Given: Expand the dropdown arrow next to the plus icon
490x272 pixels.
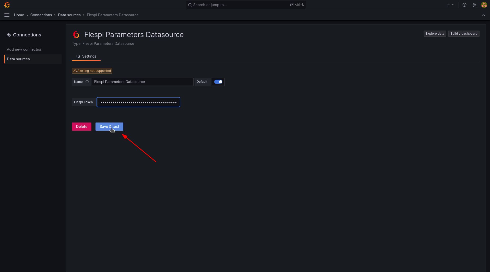Looking at the screenshot, I should (453, 5).
